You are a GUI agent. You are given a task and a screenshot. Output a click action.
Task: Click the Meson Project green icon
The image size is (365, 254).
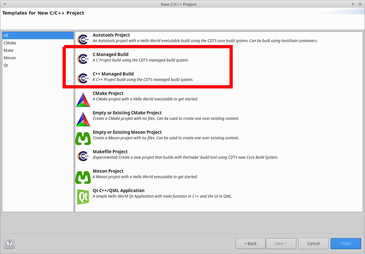pos(83,177)
